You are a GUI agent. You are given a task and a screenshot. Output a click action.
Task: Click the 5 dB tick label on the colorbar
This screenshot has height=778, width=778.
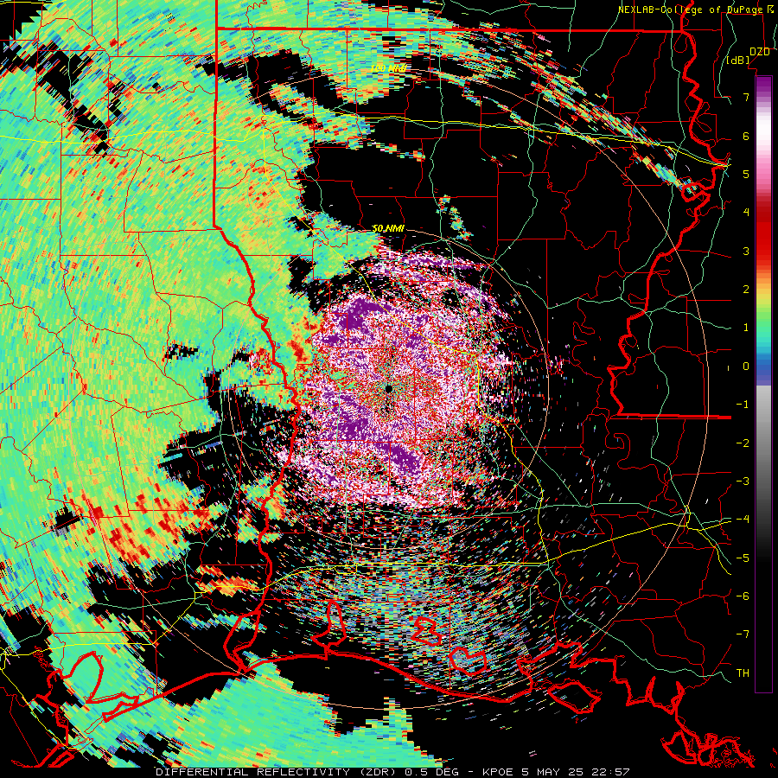[746, 174]
